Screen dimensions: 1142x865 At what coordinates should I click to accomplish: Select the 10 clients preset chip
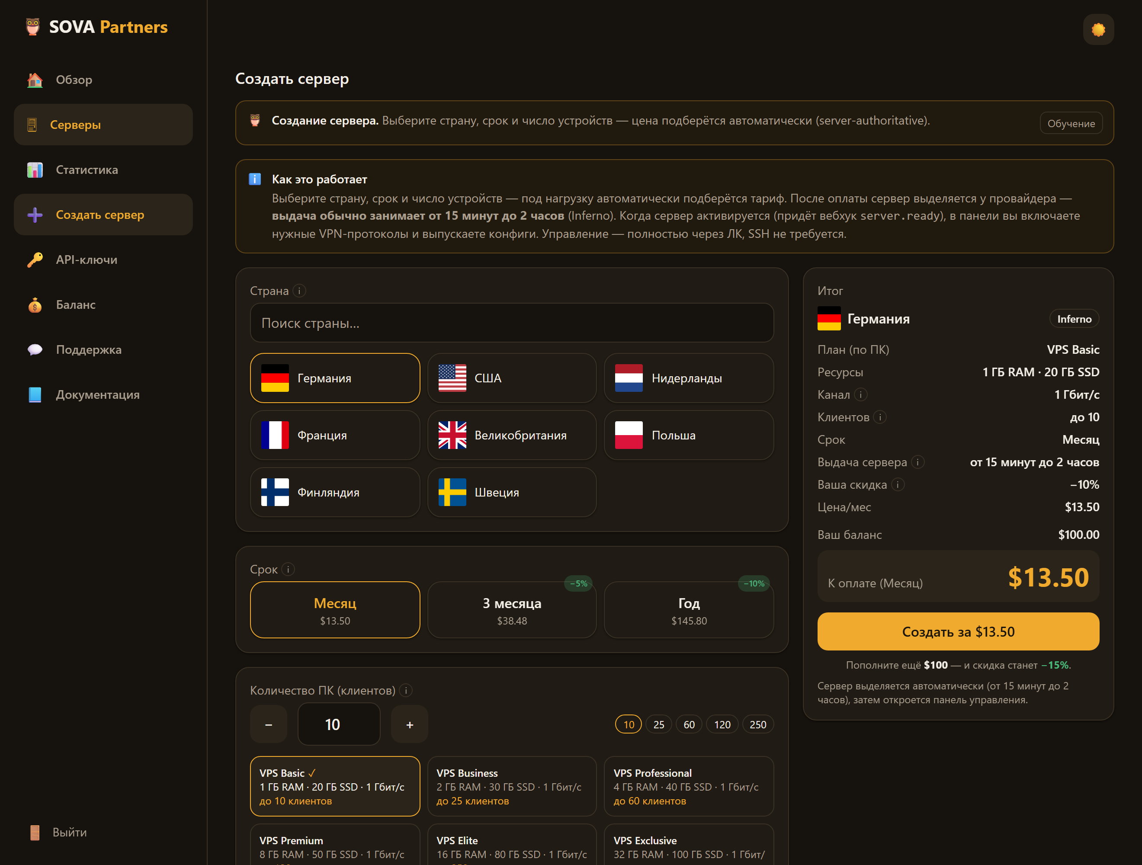628,724
